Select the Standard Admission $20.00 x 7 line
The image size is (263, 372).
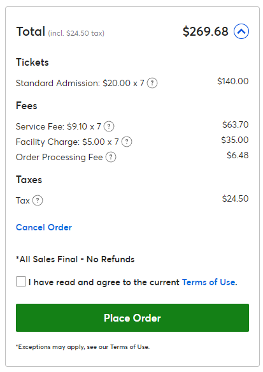click(x=80, y=84)
